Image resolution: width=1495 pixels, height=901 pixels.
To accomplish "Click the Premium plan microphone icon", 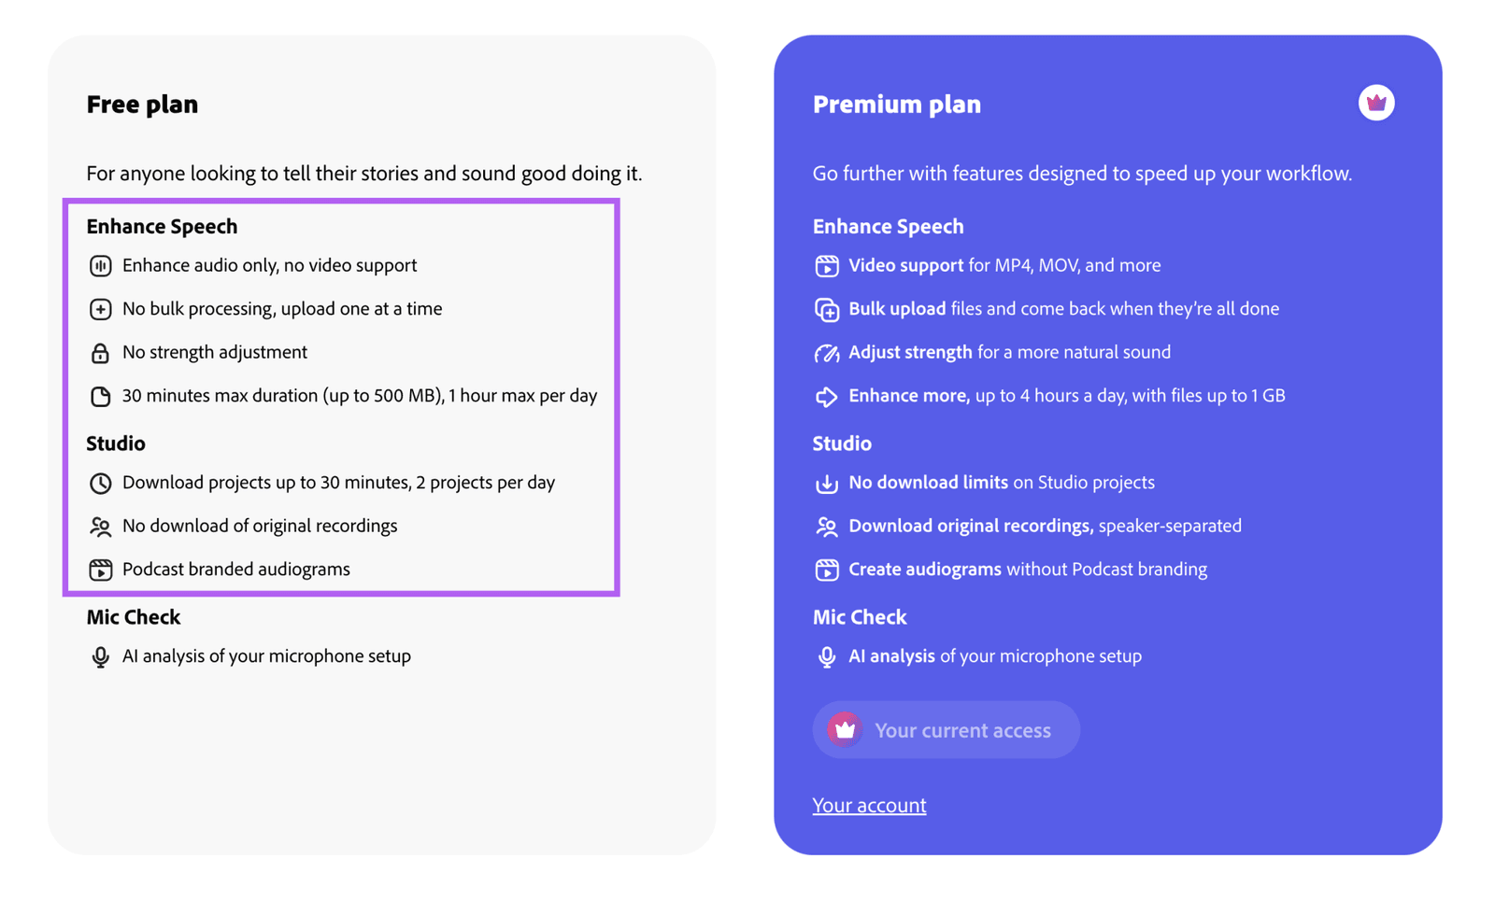I will 826,657.
